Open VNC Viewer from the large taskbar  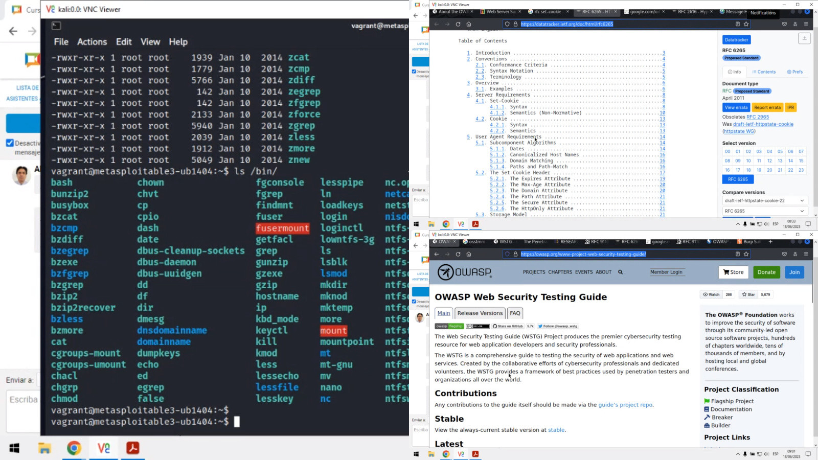point(104,448)
